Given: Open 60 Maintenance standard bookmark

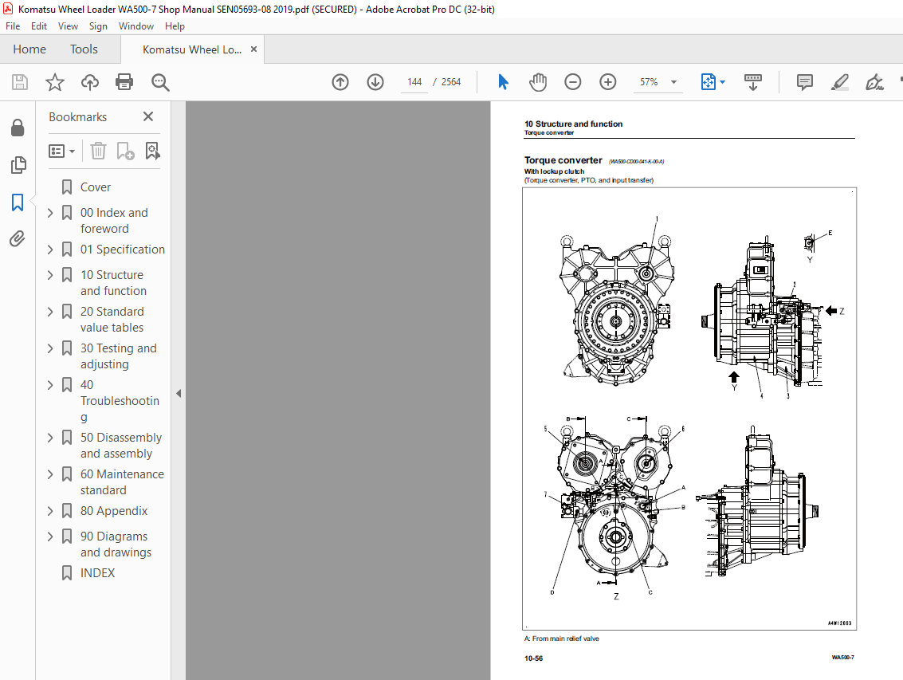Looking at the screenshot, I should tap(122, 482).
